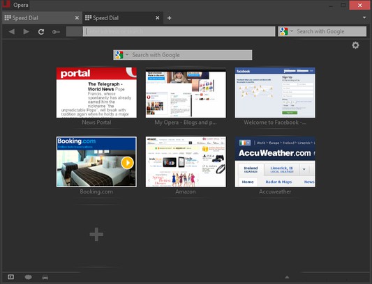Close the second Speed Dial tab
The width and height of the screenshot is (372, 284).
157,18
